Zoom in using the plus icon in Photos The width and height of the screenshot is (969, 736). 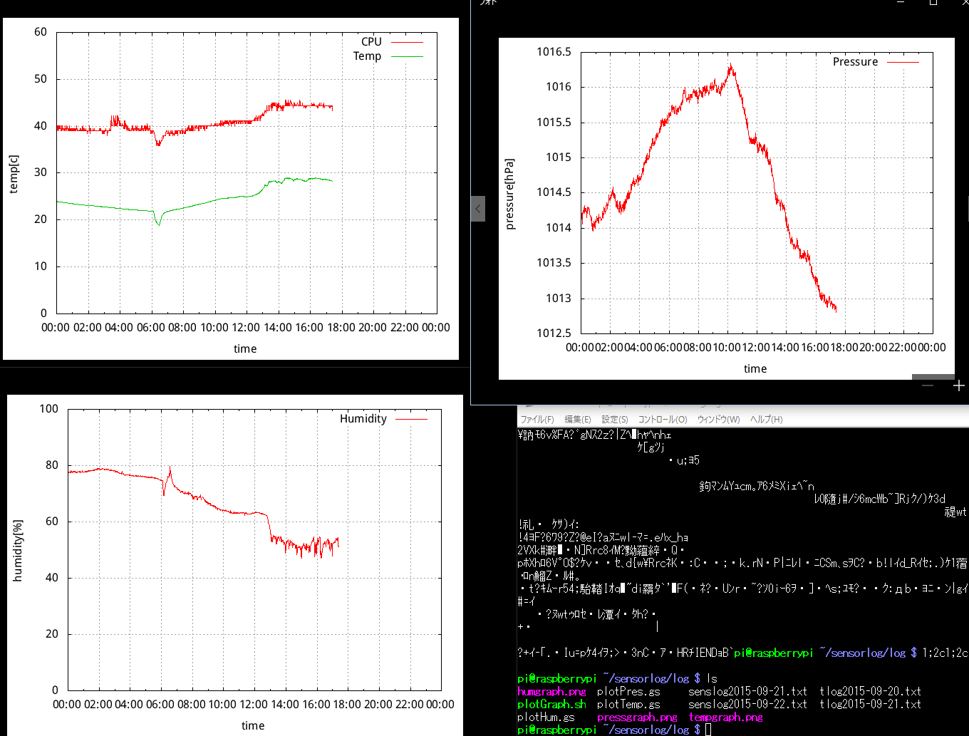tap(959, 385)
